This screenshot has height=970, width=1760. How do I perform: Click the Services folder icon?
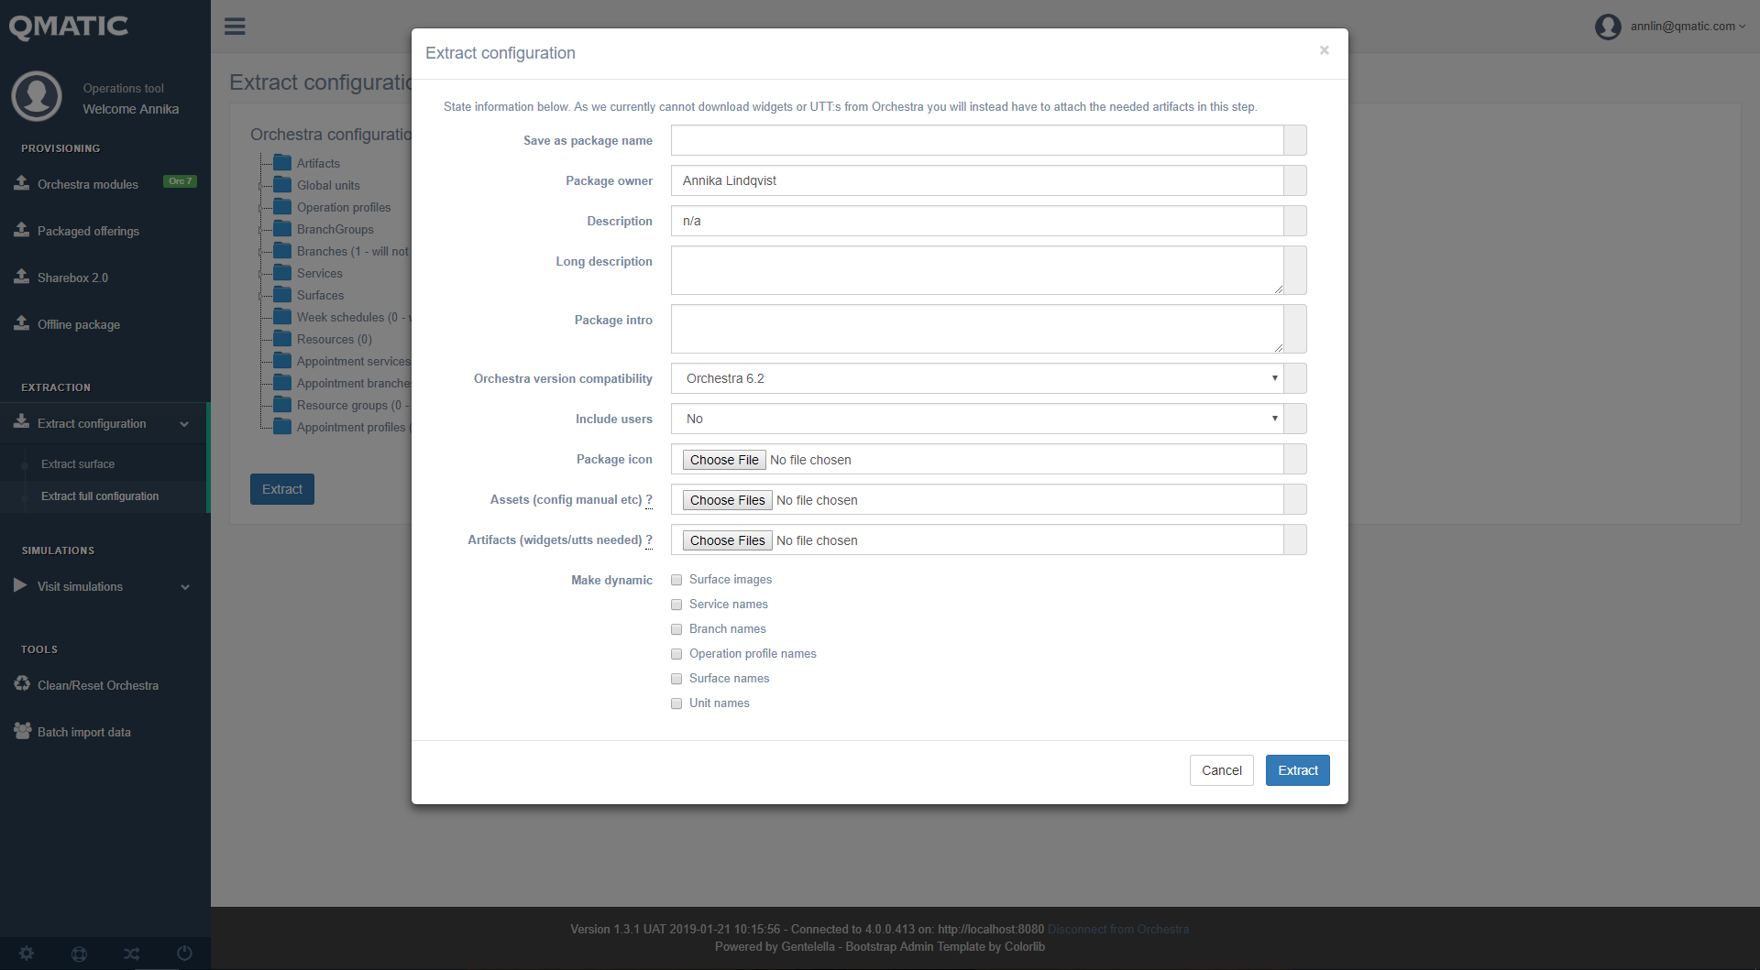(x=282, y=273)
